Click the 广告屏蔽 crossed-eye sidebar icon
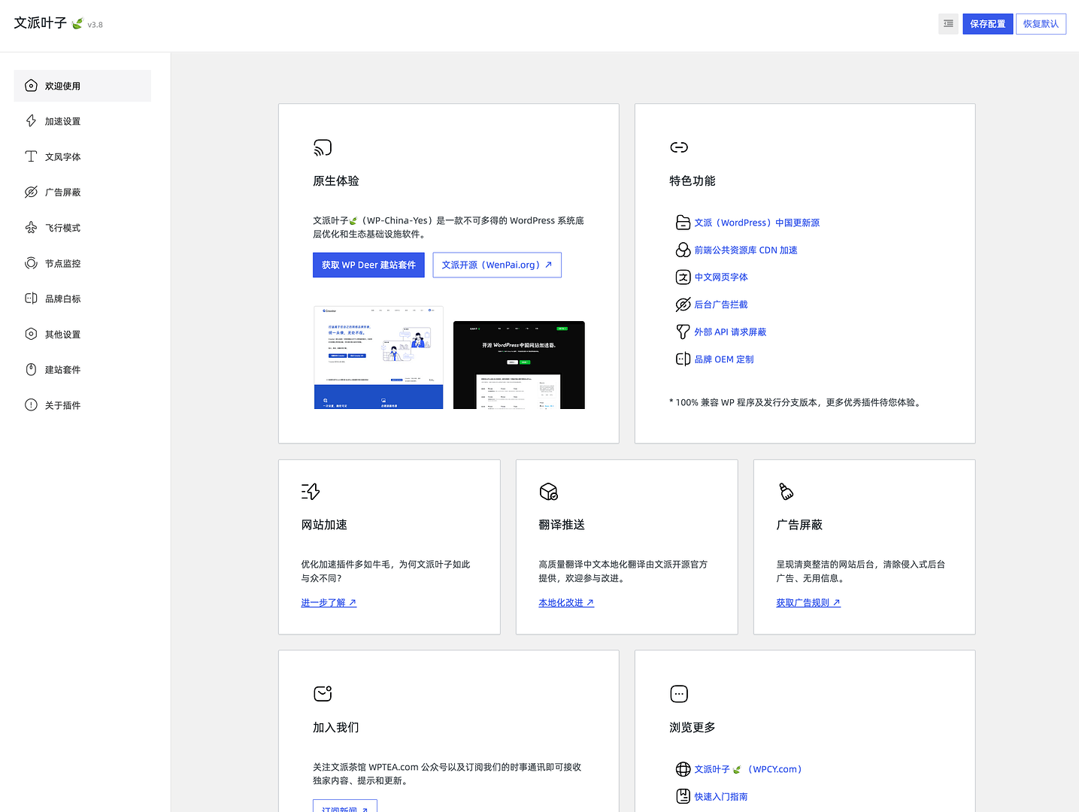1079x812 pixels. pos(31,192)
